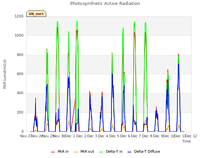211x158 pixels.
Task: Click the 800 y-axis tick label
Action: [x=20, y=55]
